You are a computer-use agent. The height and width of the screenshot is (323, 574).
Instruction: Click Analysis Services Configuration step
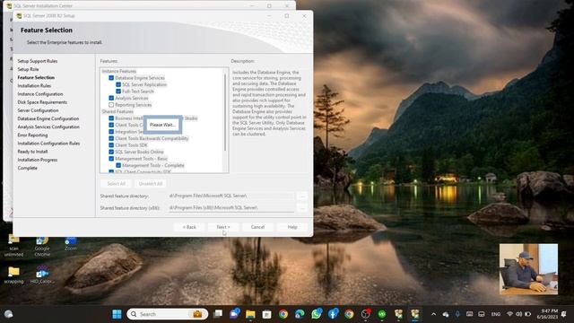coord(48,127)
